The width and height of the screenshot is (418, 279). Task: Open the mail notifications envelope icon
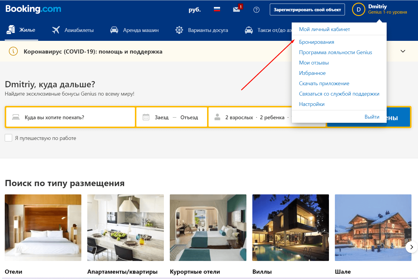(236, 9)
